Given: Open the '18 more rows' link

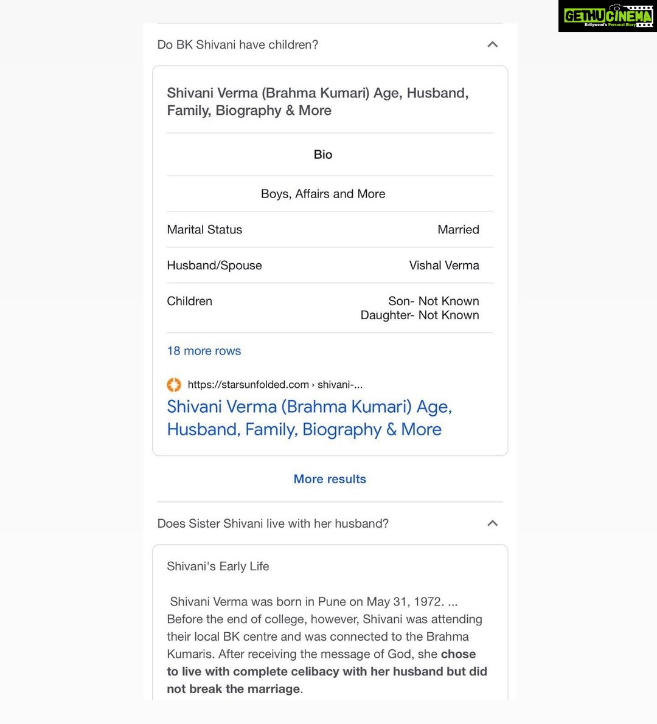Looking at the screenshot, I should [204, 351].
